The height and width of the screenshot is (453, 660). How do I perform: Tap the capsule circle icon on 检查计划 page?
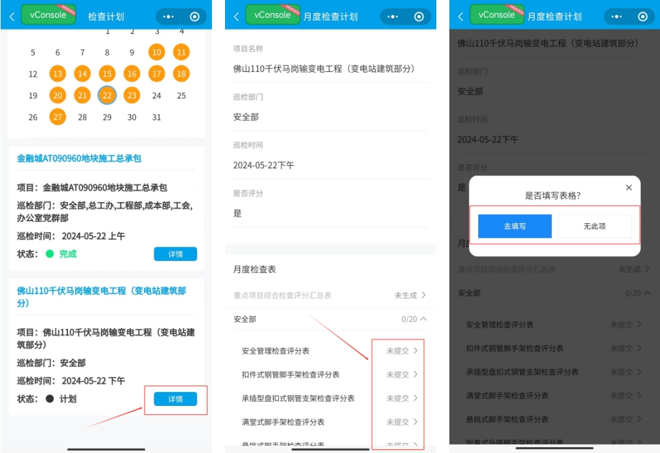(x=194, y=17)
